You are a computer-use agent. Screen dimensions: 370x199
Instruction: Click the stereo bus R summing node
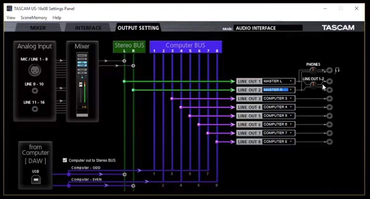point(133,66)
